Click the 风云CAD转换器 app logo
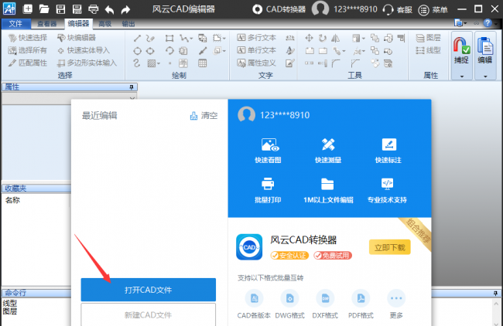503x326 pixels. (249, 247)
